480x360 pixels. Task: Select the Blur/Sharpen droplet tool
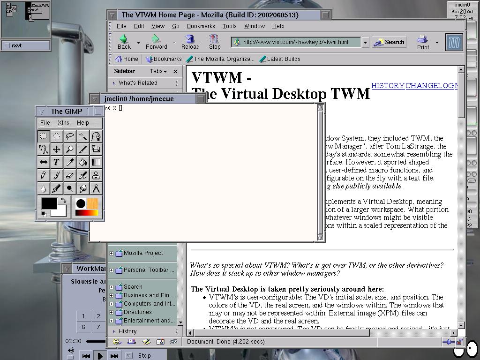point(44,188)
